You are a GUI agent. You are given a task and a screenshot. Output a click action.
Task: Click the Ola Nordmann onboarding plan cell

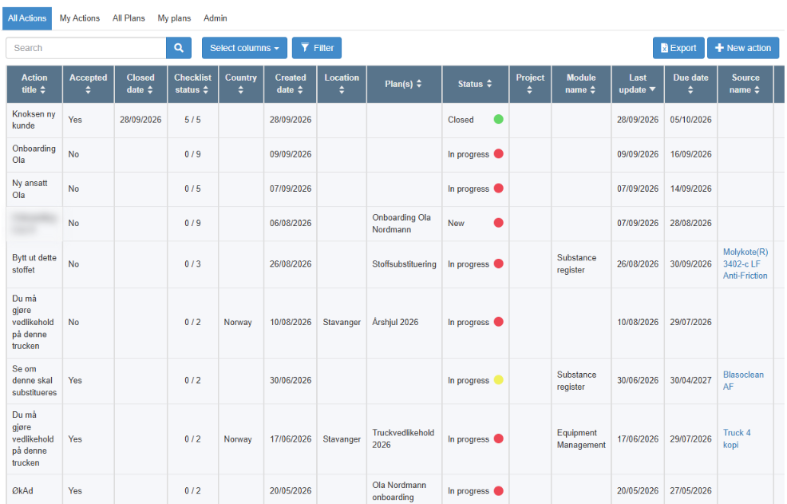coord(399,491)
